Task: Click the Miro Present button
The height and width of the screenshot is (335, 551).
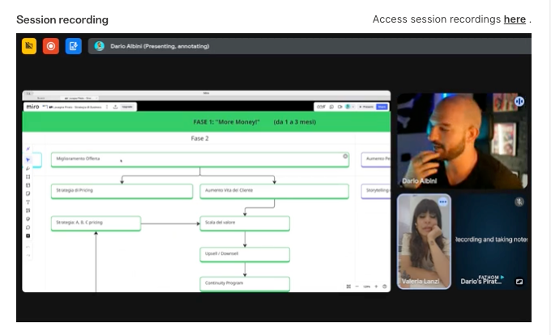Action: (366, 107)
